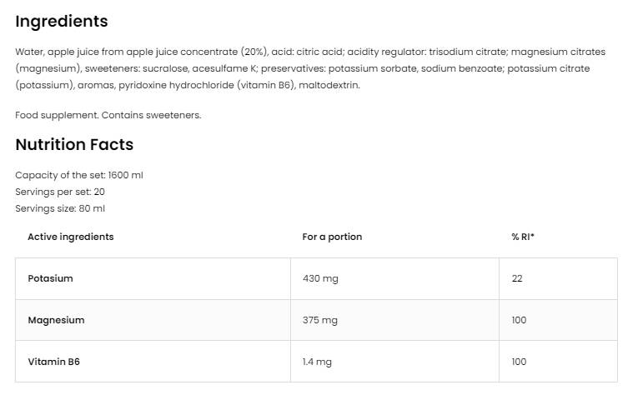Image resolution: width=633 pixels, height=395 pixels.
Task: Click the Ingredients heading
Action: [x=61, y=22]
